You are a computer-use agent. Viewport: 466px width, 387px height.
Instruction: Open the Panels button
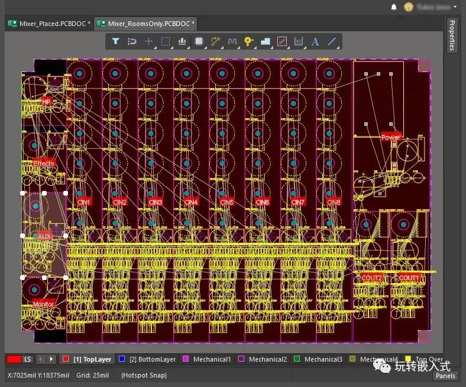pos(445,376)
